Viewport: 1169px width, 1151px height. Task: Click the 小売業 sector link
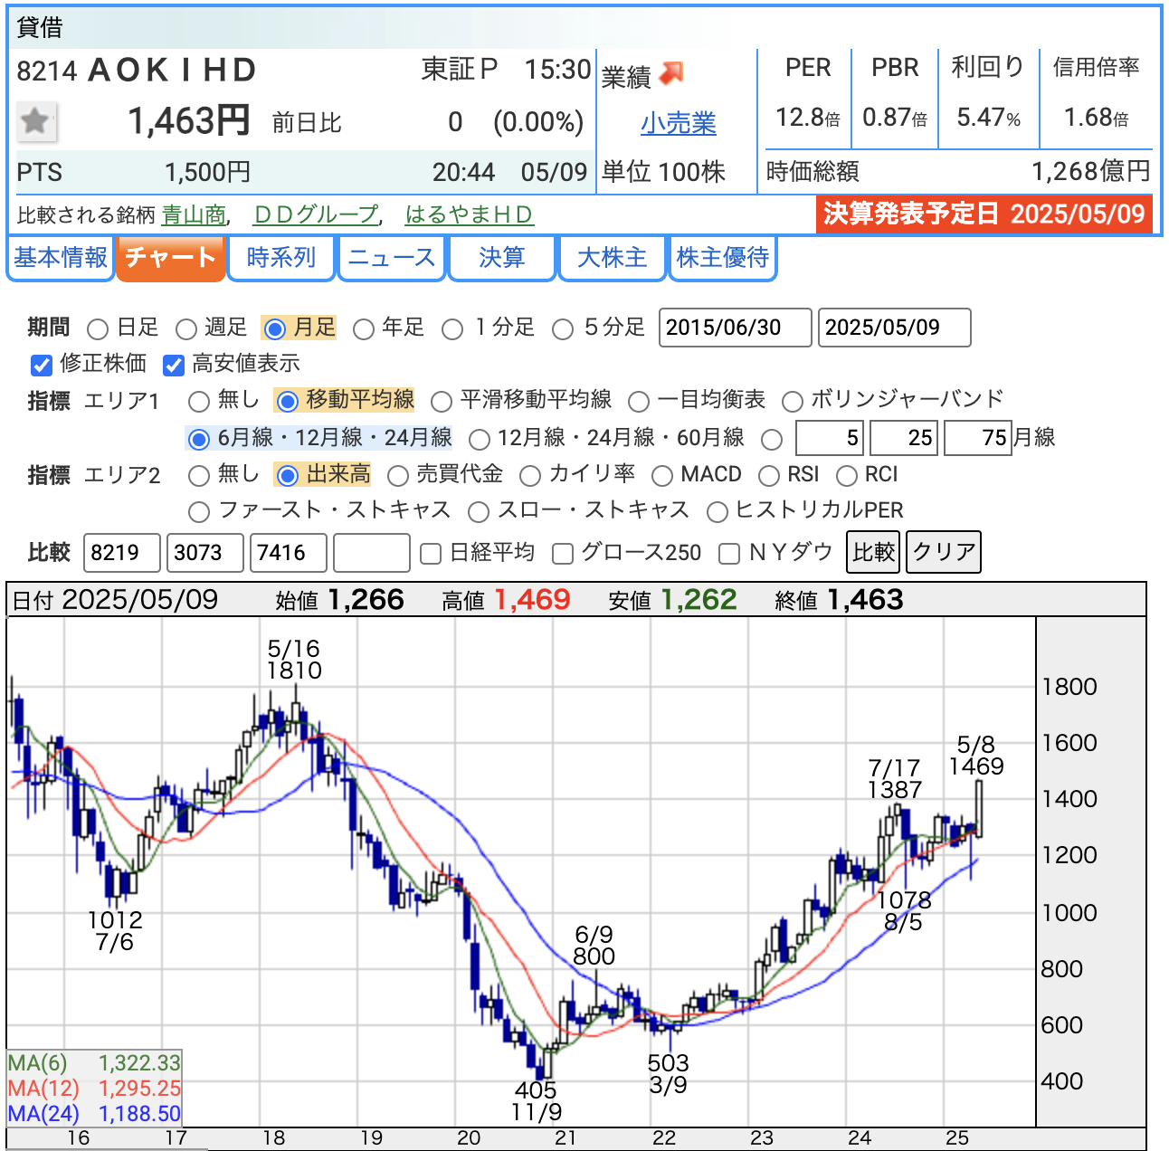679,123
